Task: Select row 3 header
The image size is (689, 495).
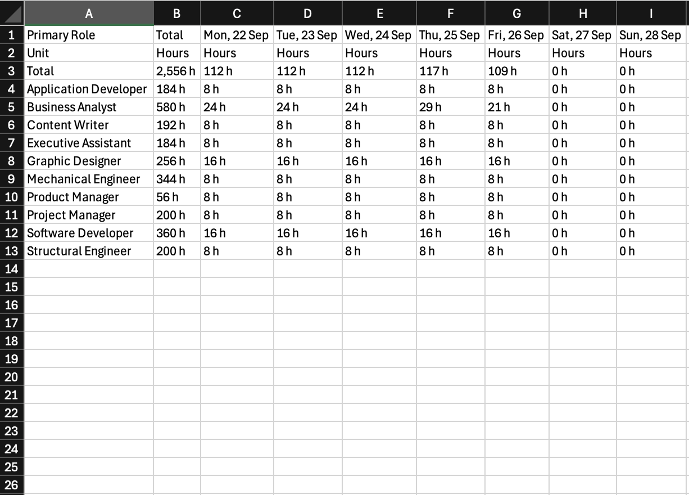Action: coord(12,71)
